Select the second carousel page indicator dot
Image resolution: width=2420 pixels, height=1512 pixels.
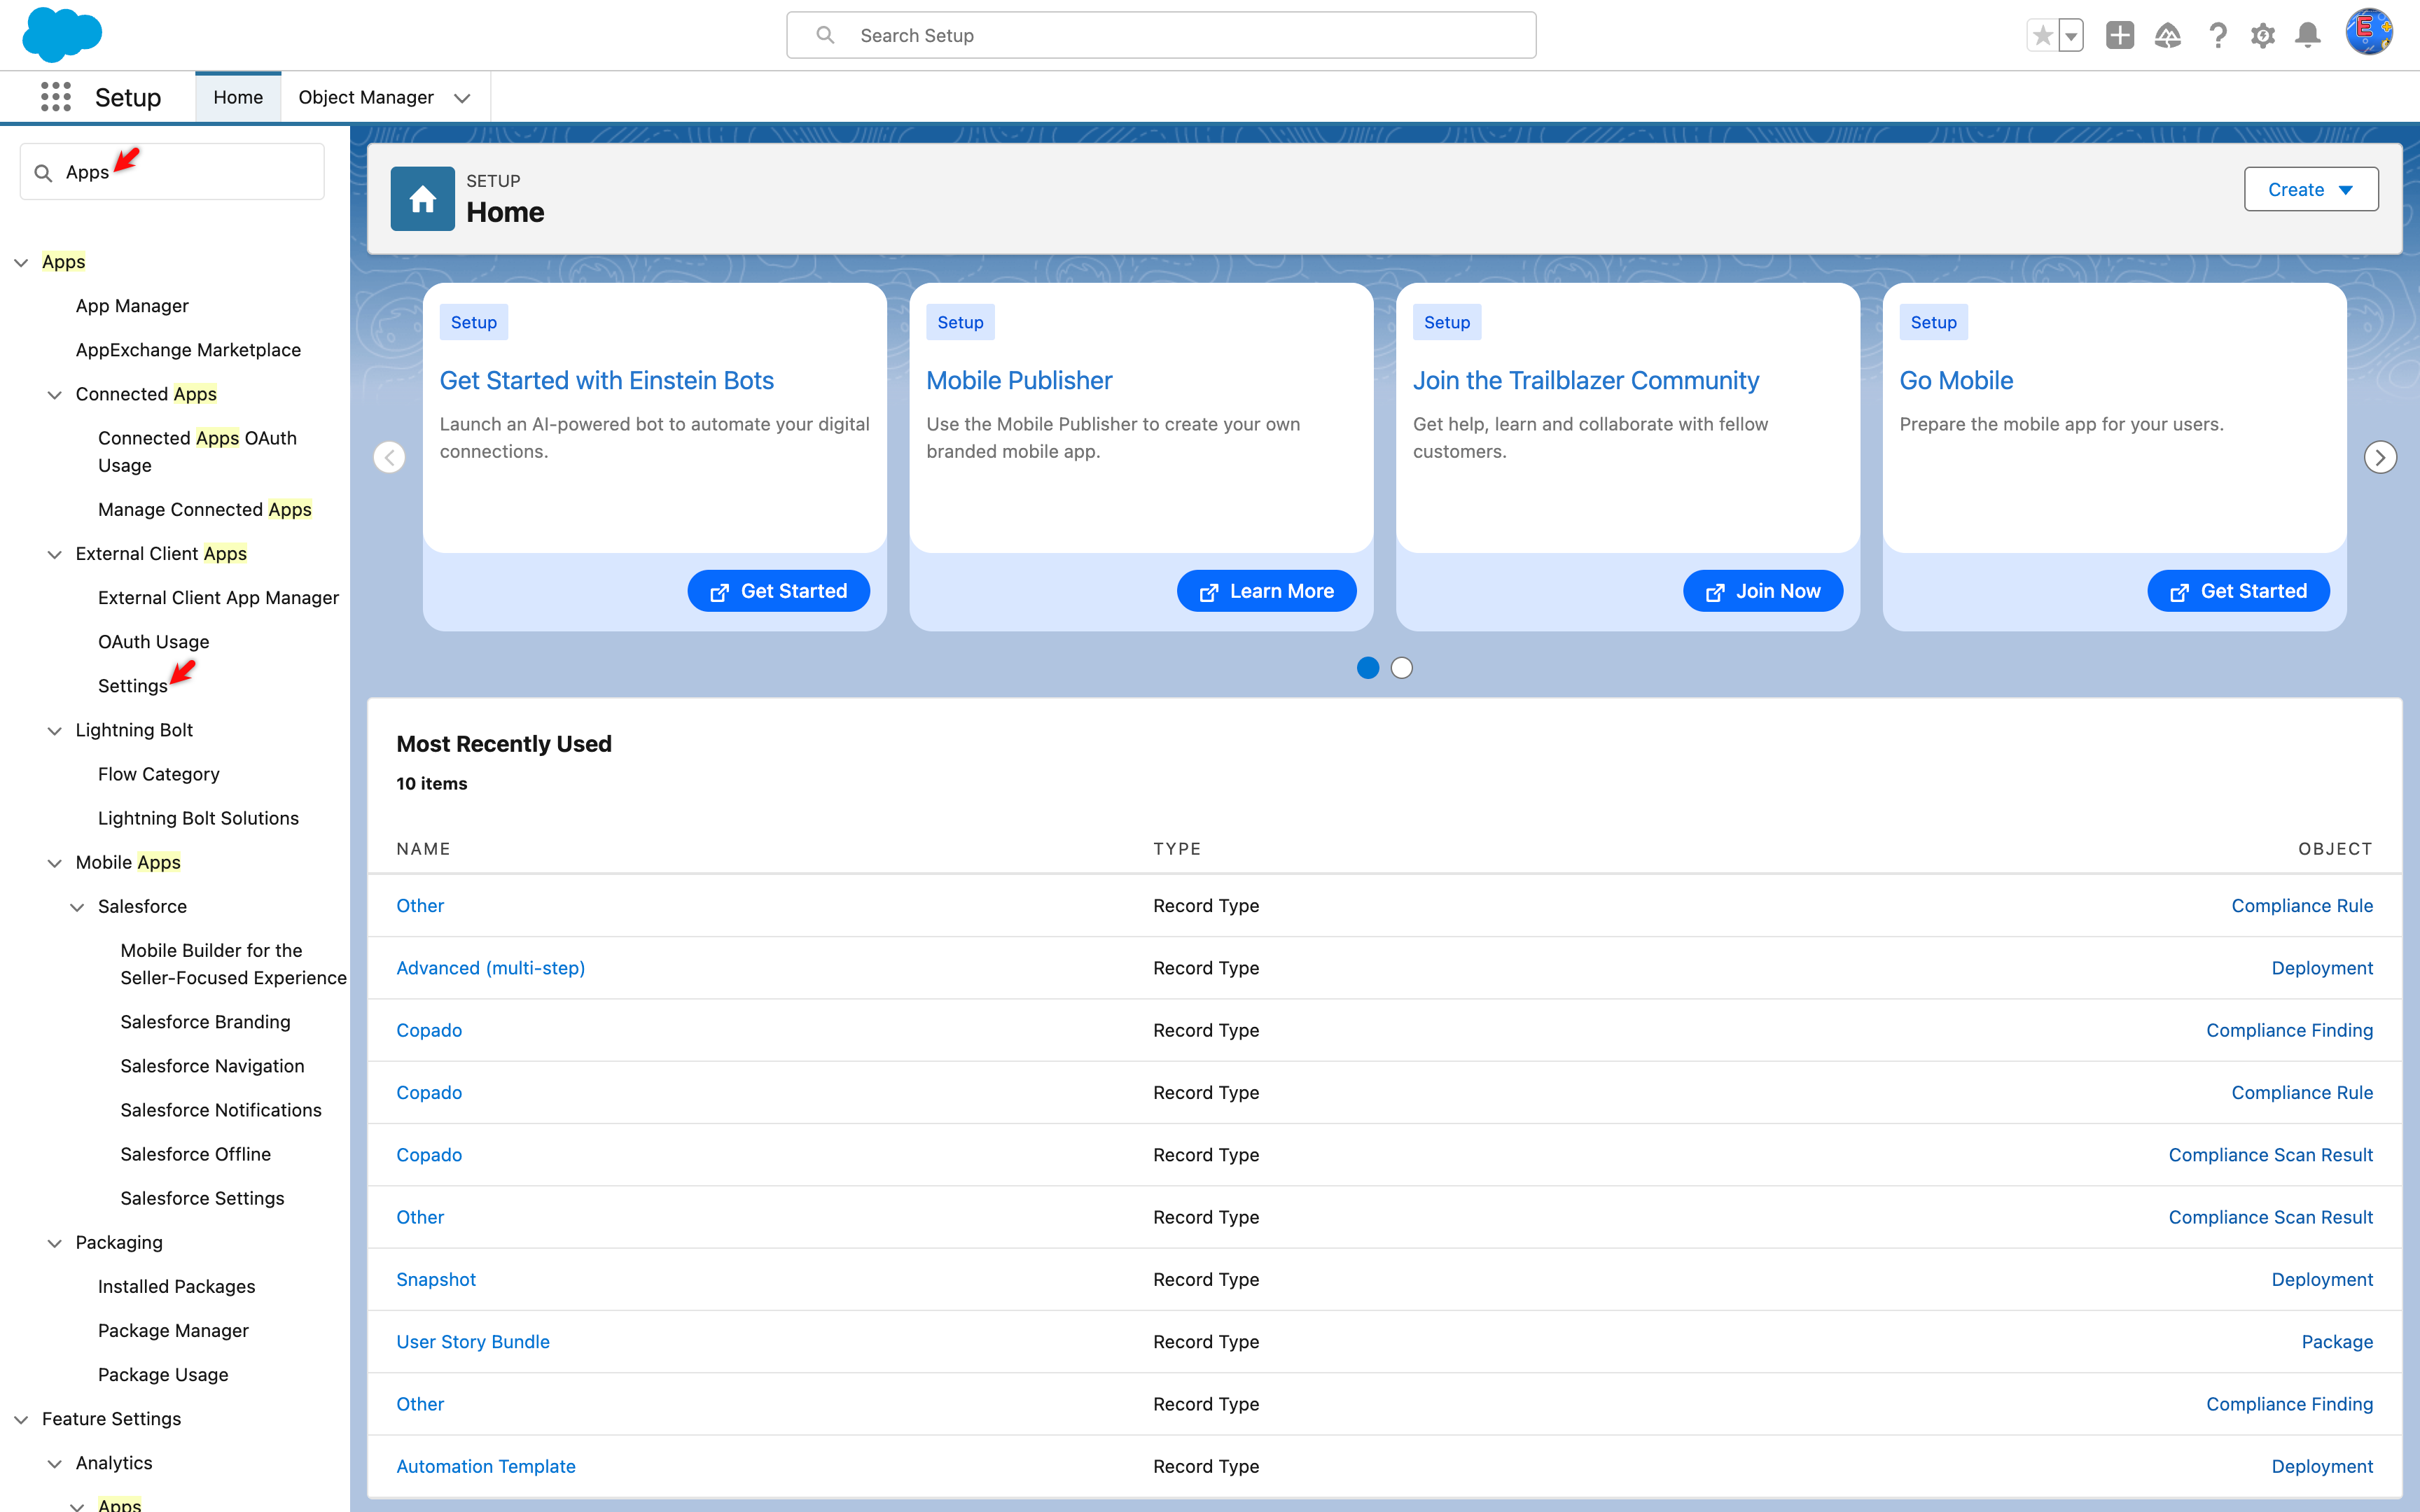coord(1401,667)
